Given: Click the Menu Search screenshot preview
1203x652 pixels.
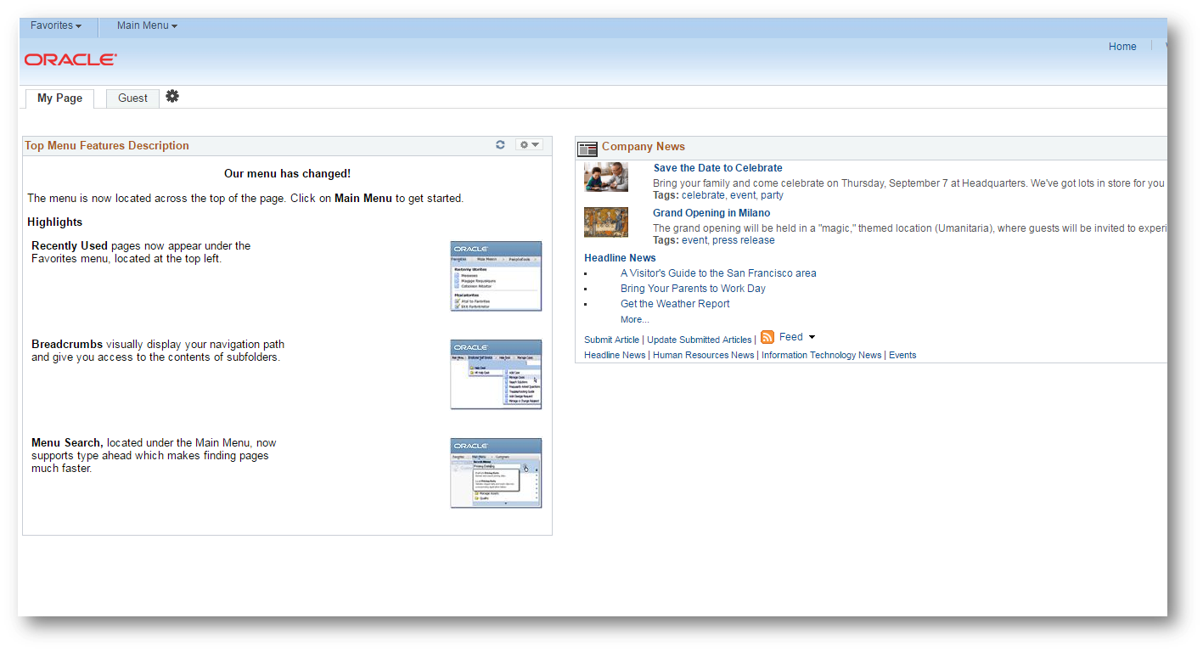Looking at the screenshot, I should click(x=496, y=473).
